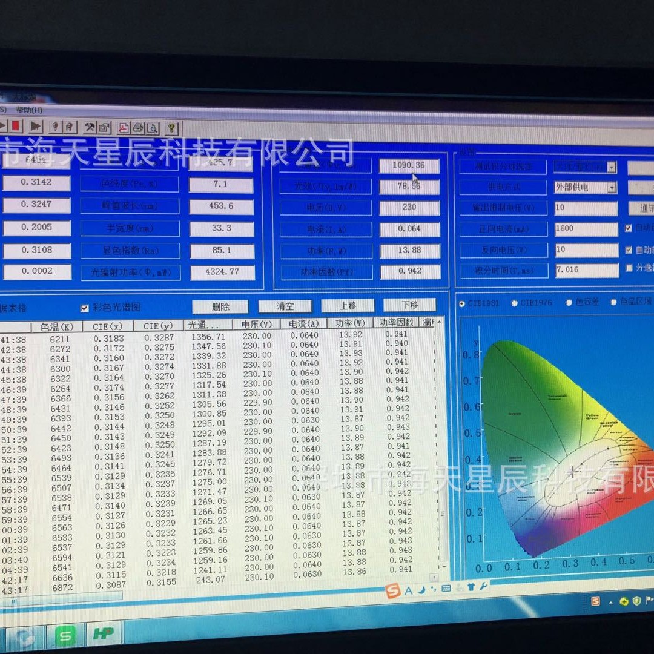Select the CIE1931 radio button
The width and height of the screenshot is (654, 654).
461,303
